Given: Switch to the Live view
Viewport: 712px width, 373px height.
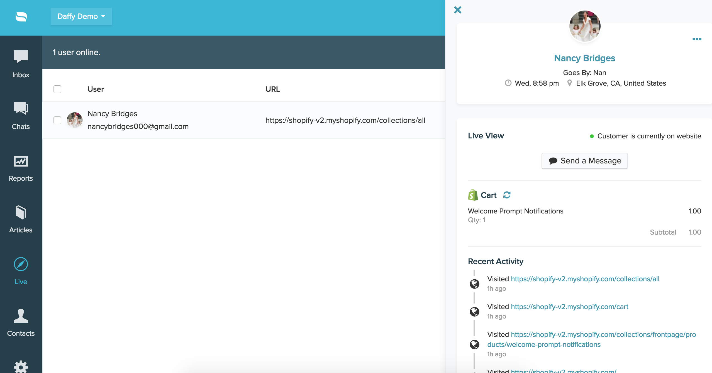Looking at the screenshot, I should 21,270.
